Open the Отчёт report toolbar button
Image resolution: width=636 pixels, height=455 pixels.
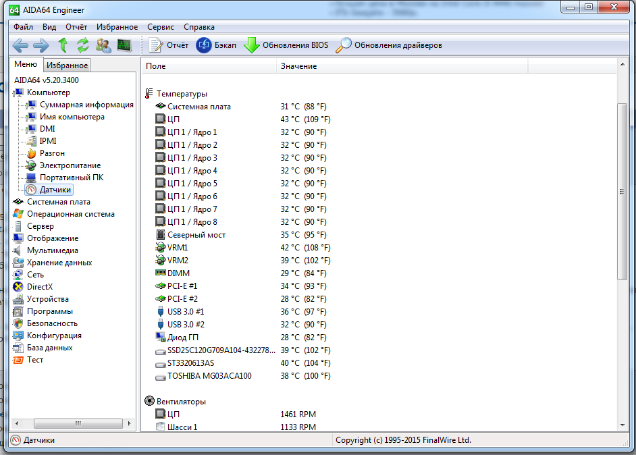point(168,45)
